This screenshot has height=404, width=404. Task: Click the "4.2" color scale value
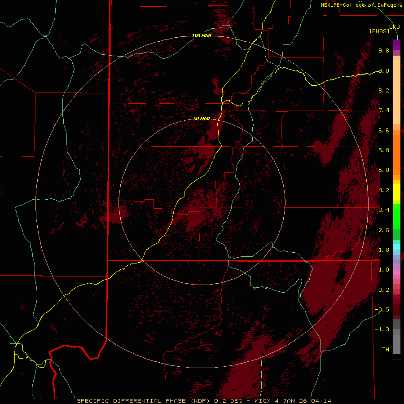[384, 190]
